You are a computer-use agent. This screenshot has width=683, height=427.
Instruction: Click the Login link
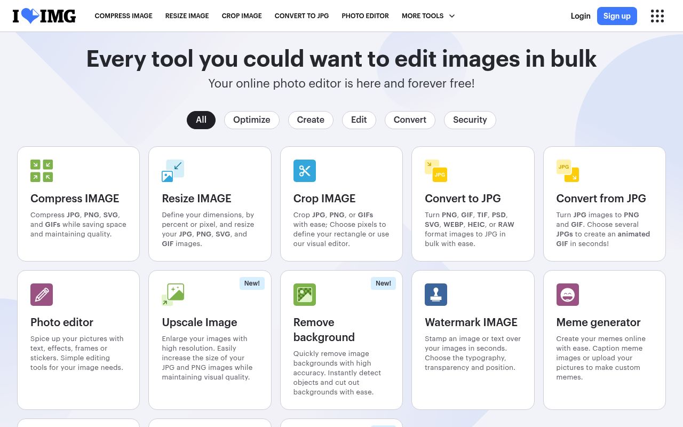coord(580,16)
